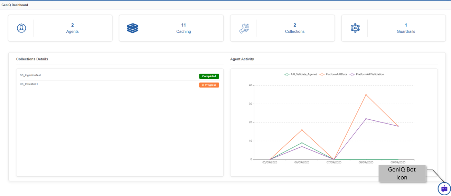Open the GenIQ Bot chat icon
The height and width of the screenshot is (196, 451).
[444, 189]
